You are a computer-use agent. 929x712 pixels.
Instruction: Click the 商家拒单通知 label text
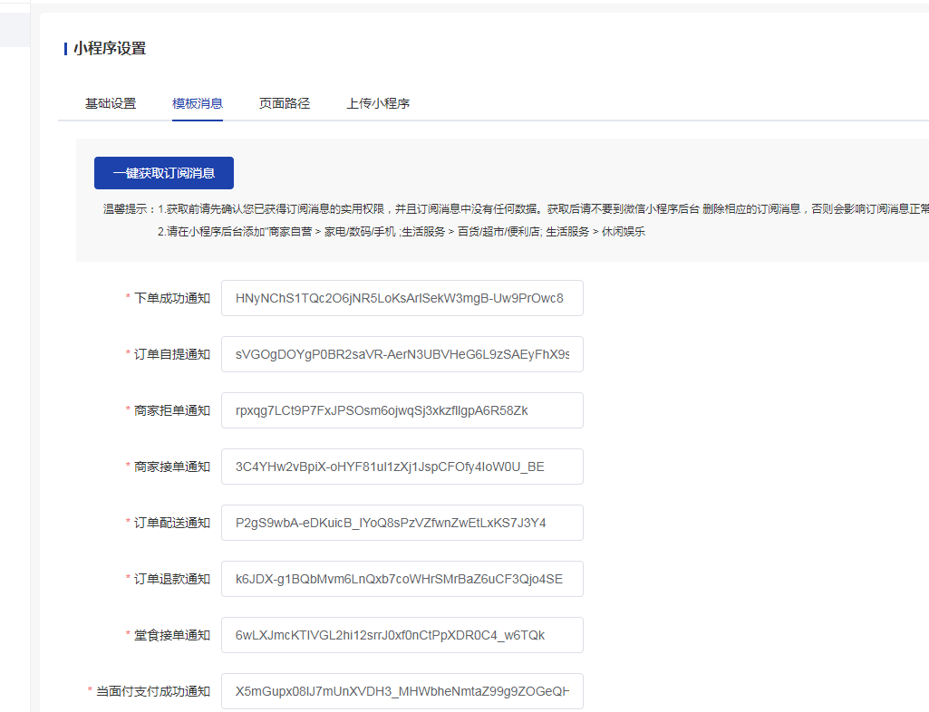172,410
